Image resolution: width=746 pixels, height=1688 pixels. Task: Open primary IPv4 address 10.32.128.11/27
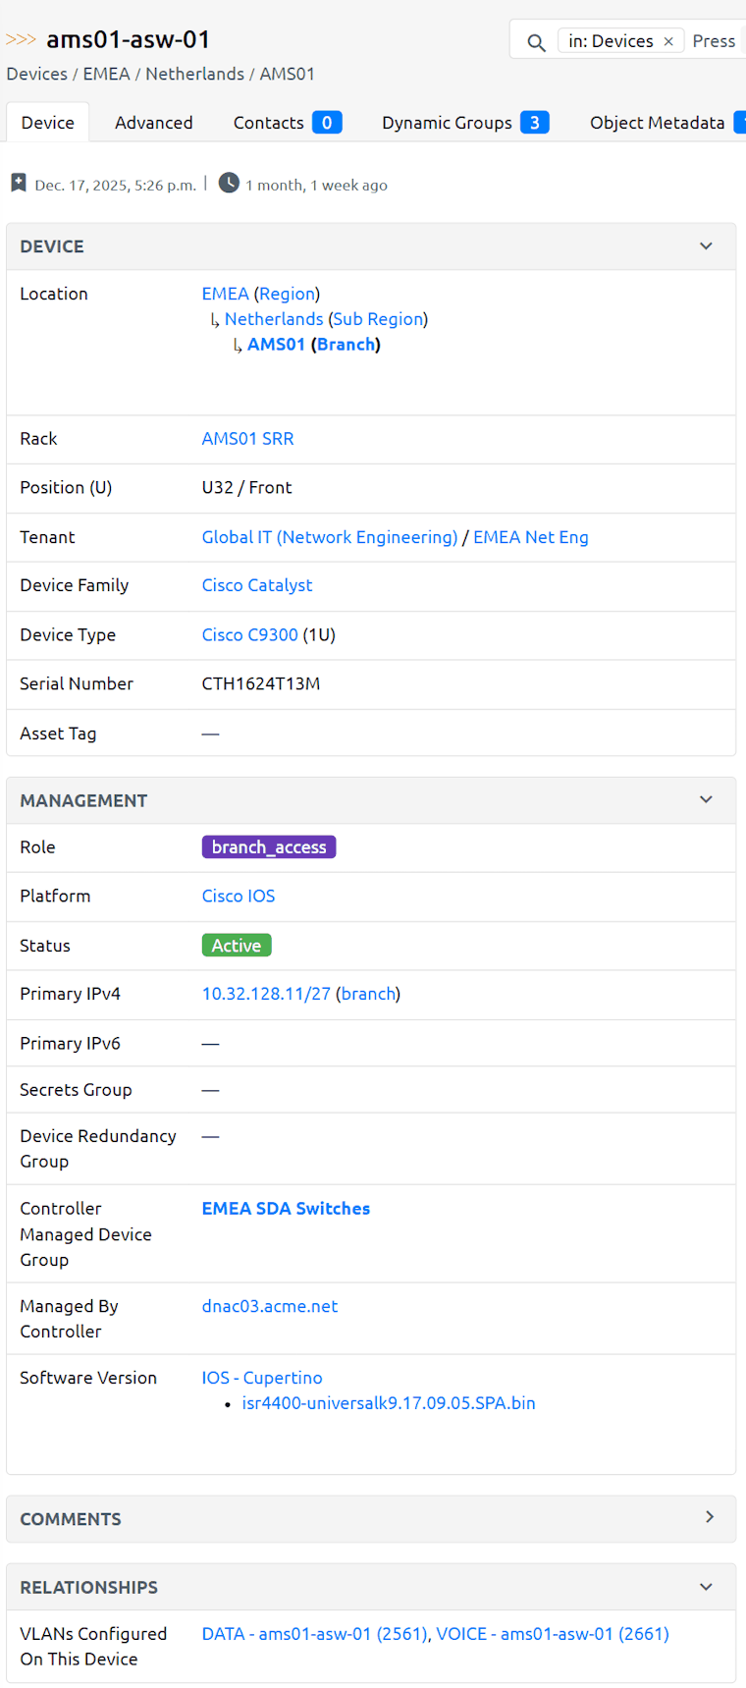(x=266, y=994)
